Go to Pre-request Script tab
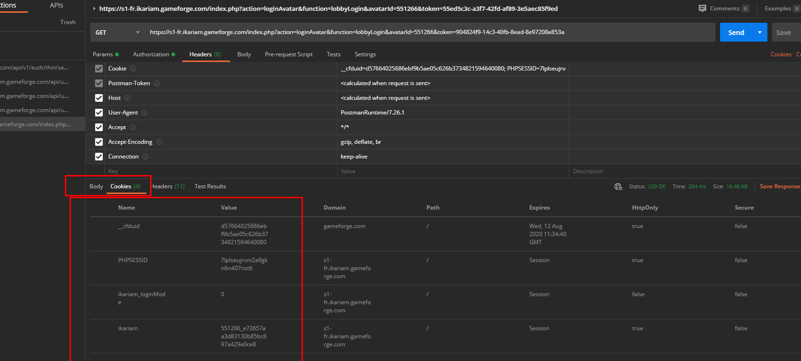The image size is (801, 361). tap(289, 54)
